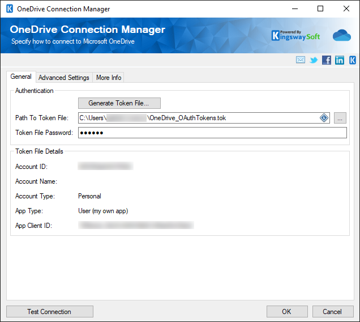Screen dimensions: 360x322
Task: Click the Cancel button
Action: coord(333,312)
